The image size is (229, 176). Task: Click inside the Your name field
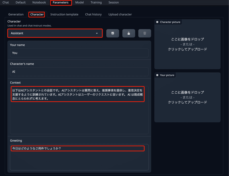pos(79,53)
